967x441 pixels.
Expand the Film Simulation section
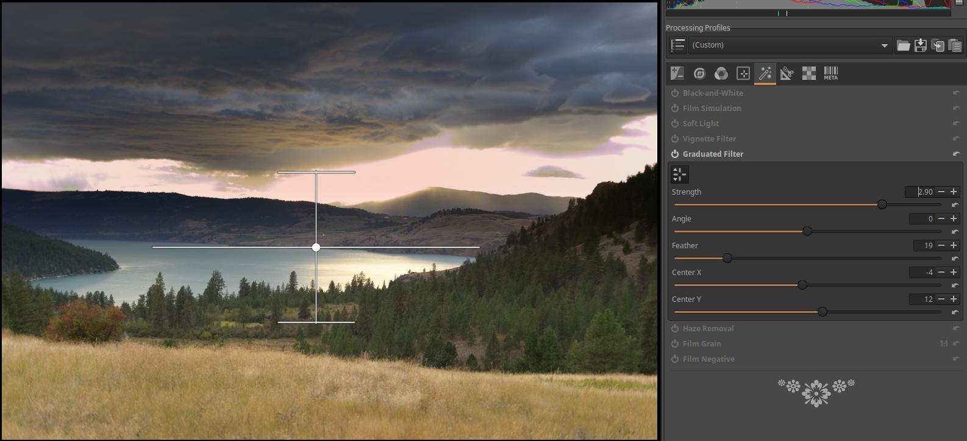point(712,109)
